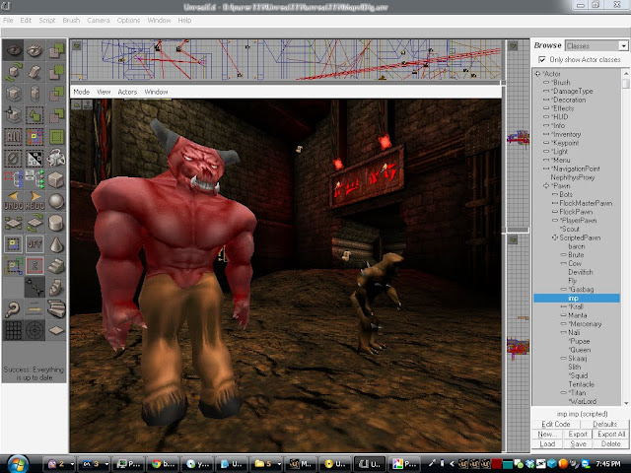Open the Brush menu

pos(71,20)
